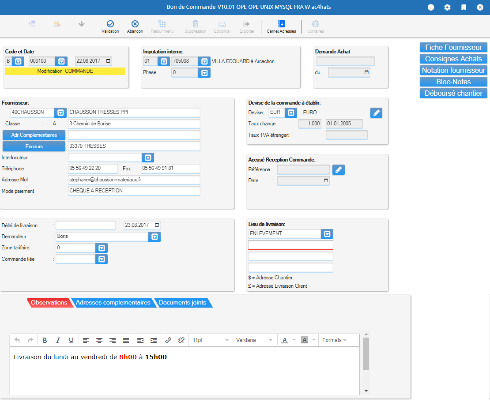Open the Commande liée dropdown
Viewport: 490px width, 406px height.
tap(102, 259)
